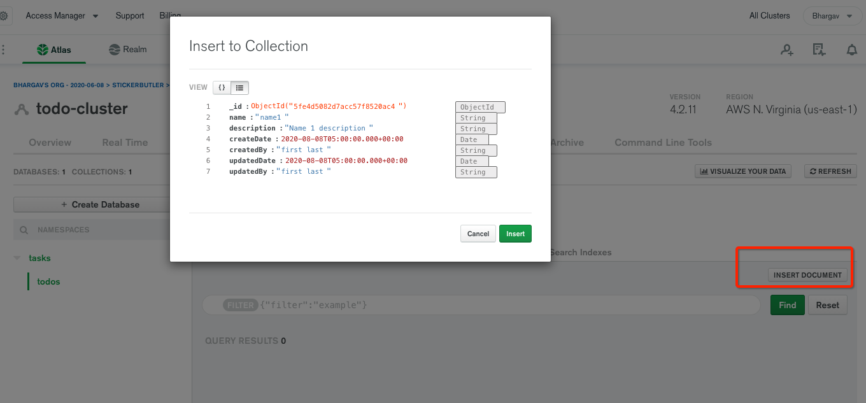Screen dimensions: 866x403
Task: Switch to JSON view in the insert dialog
Action: [x=221, y=87]
